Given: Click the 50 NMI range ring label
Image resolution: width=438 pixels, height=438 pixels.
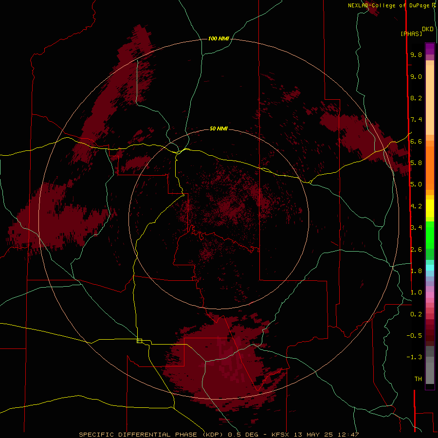Looking at the screenshot, I should (x=219, y=128).
